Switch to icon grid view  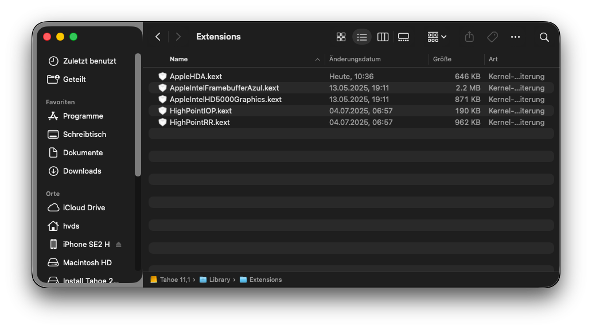341,37
